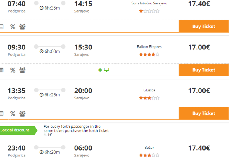Viewport: 229px width, 159px height.
Task: Buy Ticket for the Balkan Ekspres 09:30 bus
Action: point(204,70)
